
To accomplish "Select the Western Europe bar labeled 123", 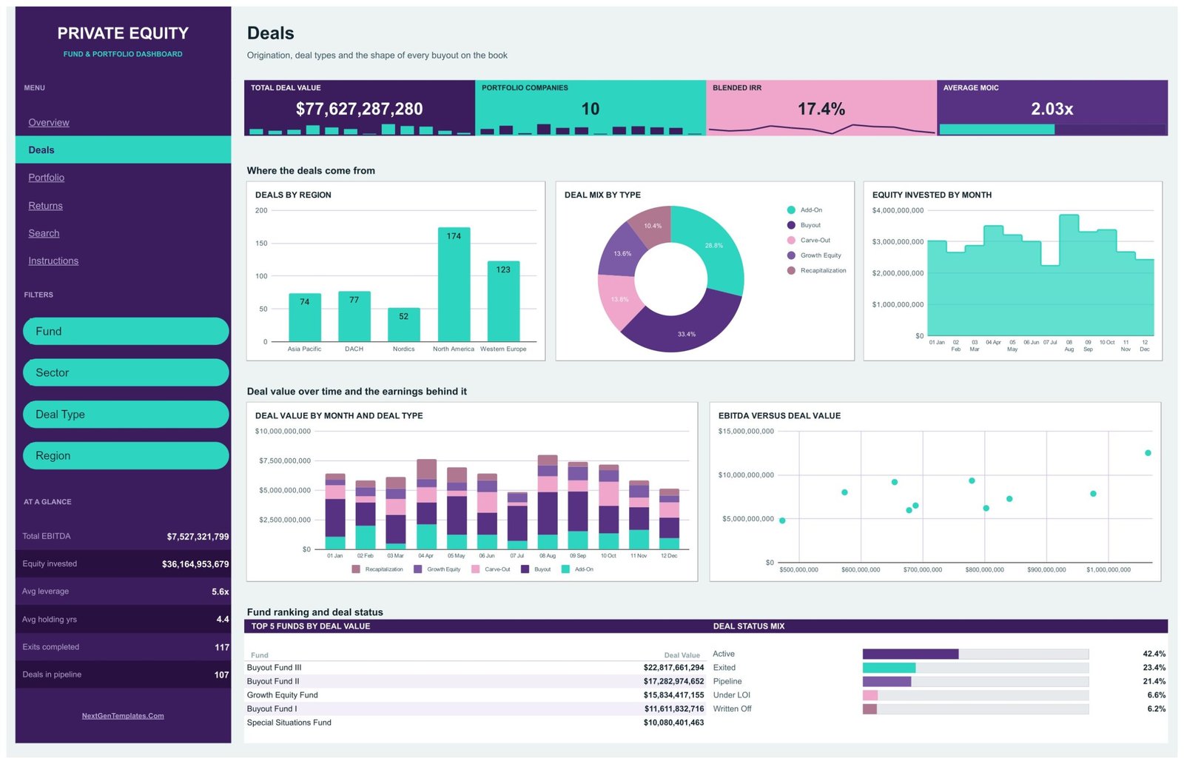I will click(x=503, y=301).
